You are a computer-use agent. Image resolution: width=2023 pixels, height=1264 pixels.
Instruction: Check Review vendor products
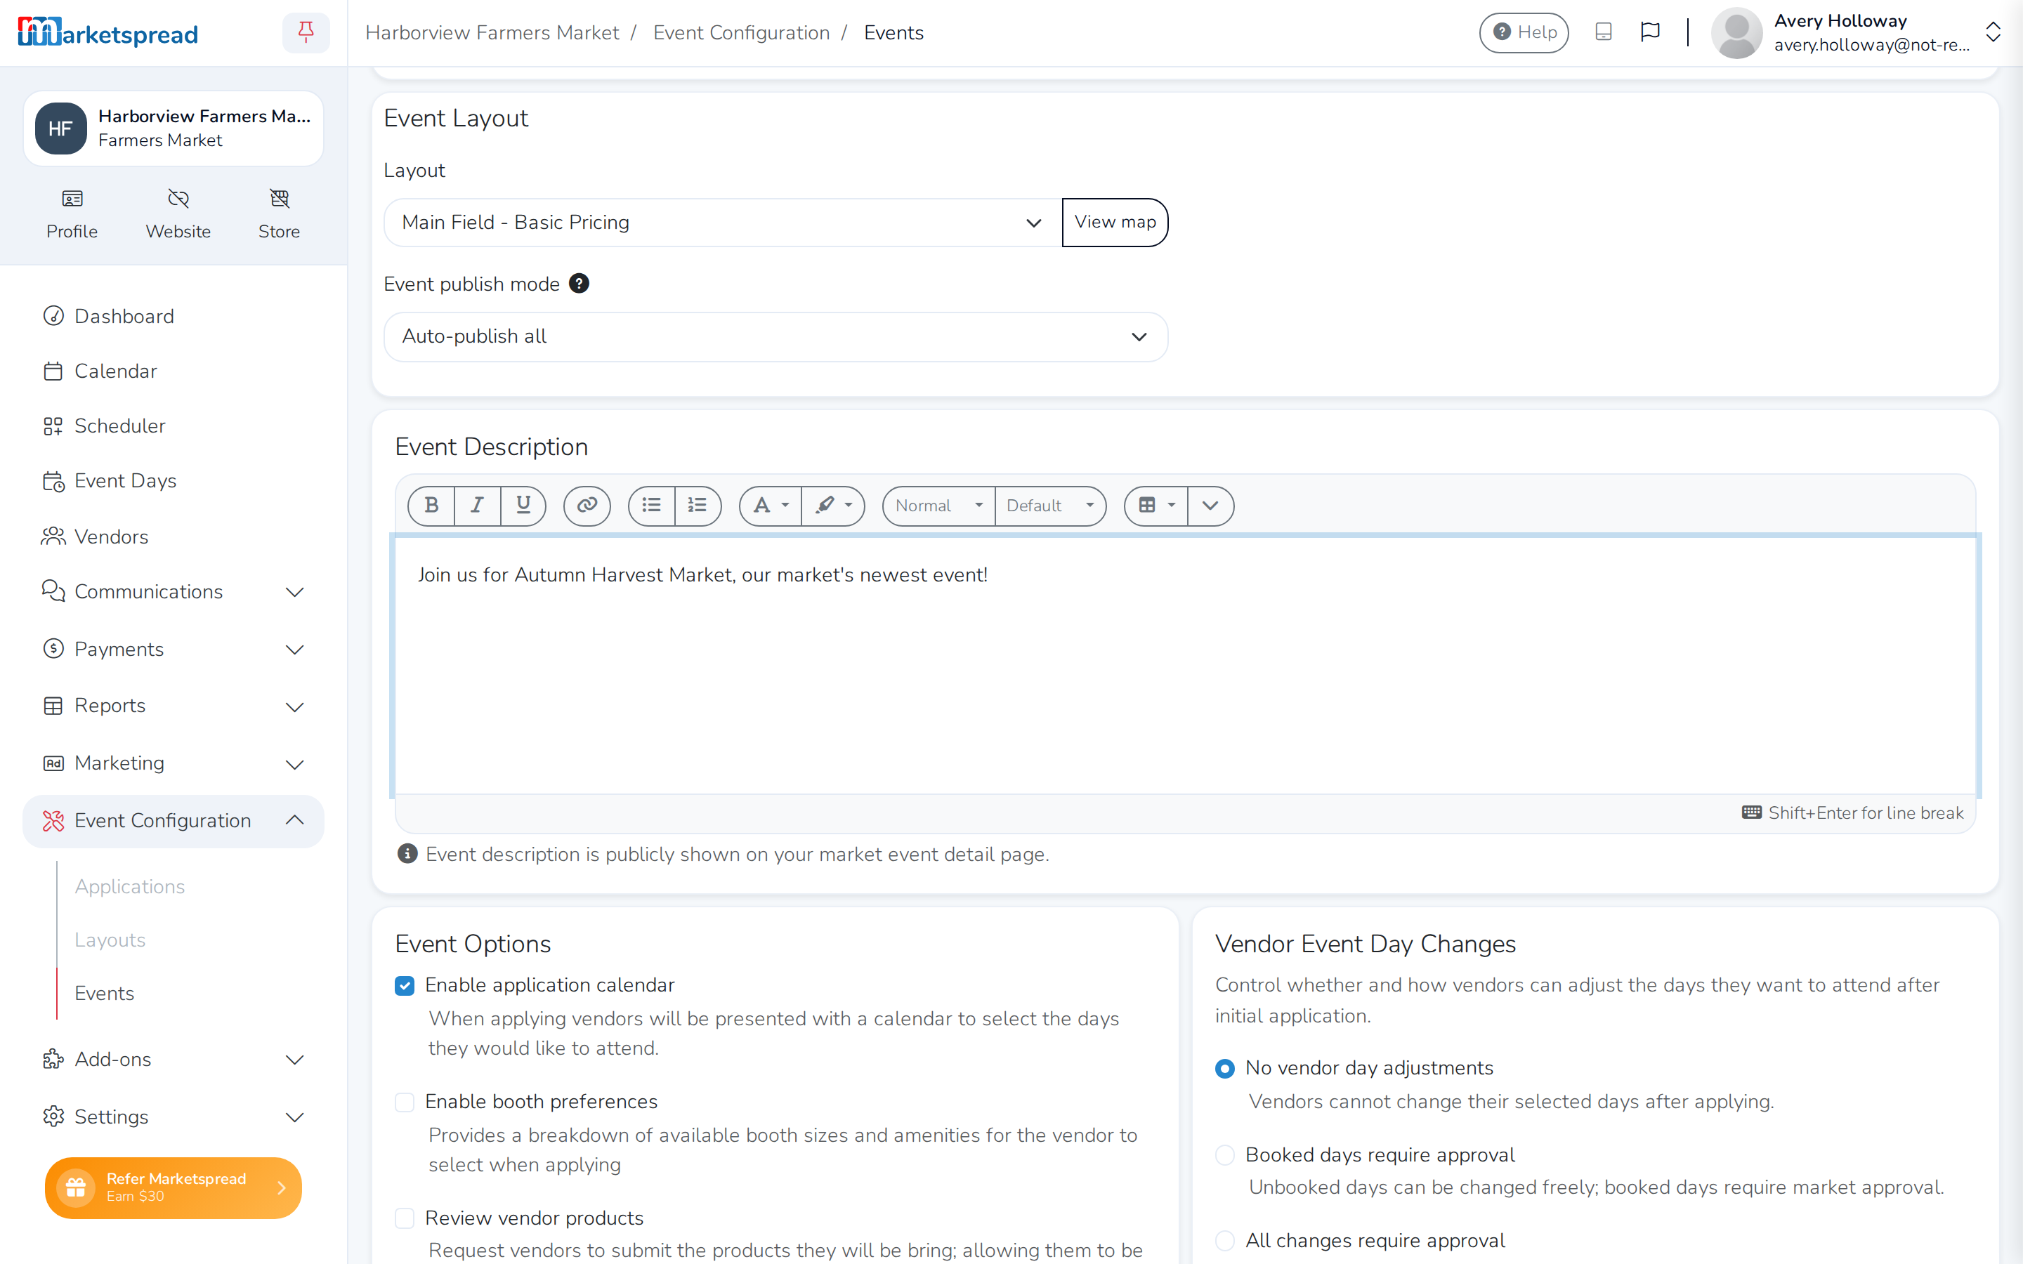[405, 1218]
